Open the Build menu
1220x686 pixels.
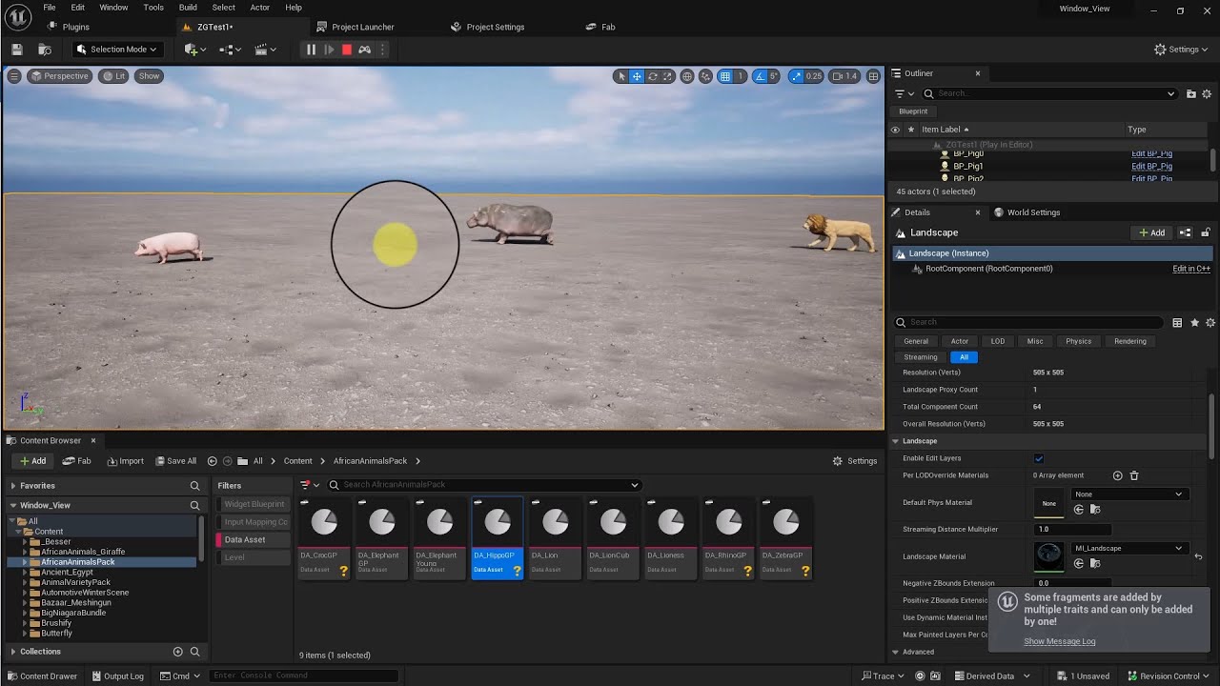tap(188, 8)
